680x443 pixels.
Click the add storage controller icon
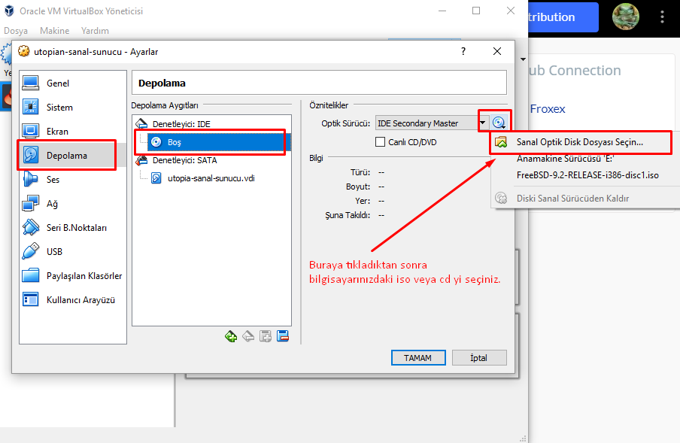231,336
